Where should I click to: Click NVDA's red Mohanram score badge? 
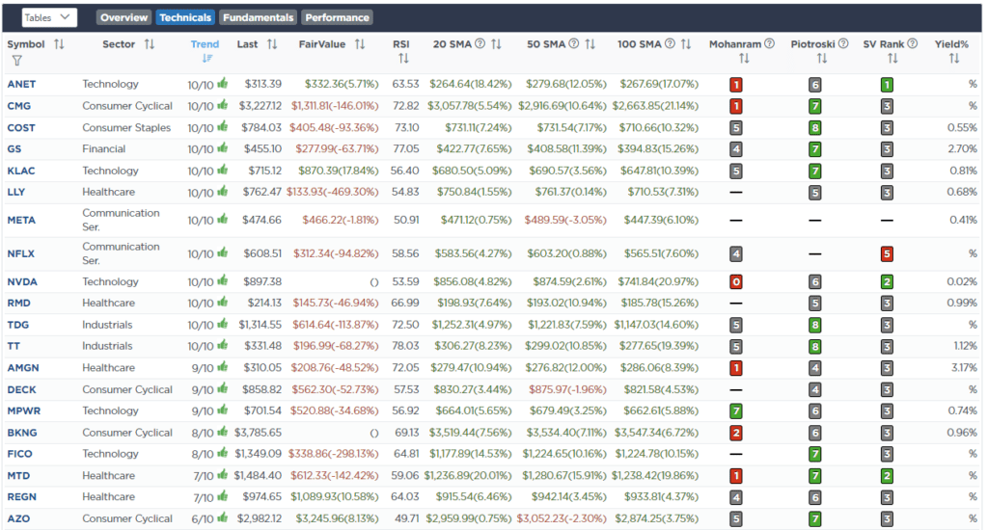pyautogui.click(x=735, y=282)
